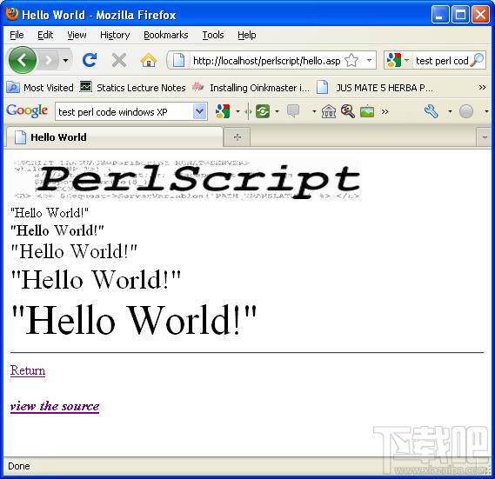Viewport: 495px width, 479px height.
Task: Open JUS MATE 5 HERBA bookmark
Action: tap(374, 88)
